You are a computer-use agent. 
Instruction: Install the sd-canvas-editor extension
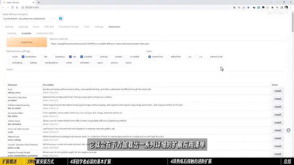(278, 115)
